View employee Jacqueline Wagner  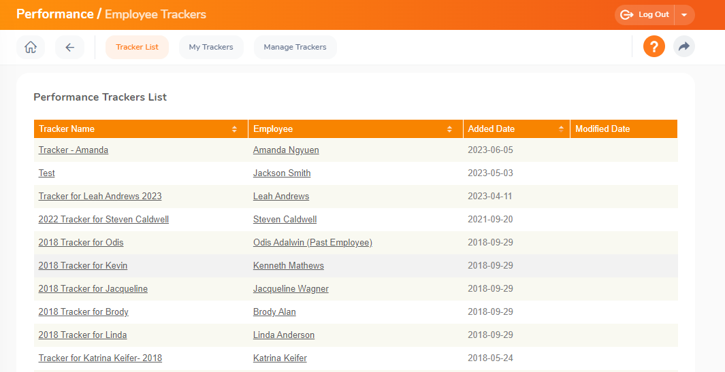[291, 288]
